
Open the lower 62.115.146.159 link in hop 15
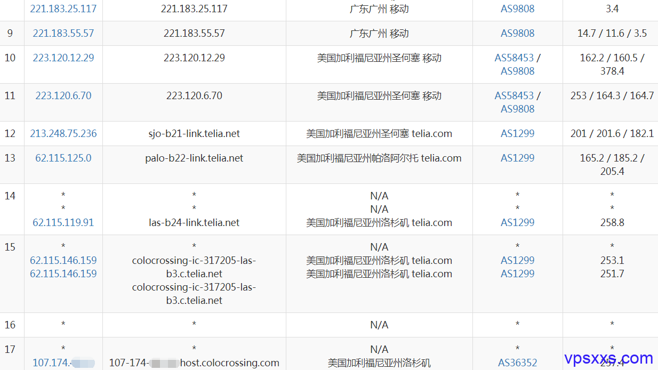click(x=63, y=274)
